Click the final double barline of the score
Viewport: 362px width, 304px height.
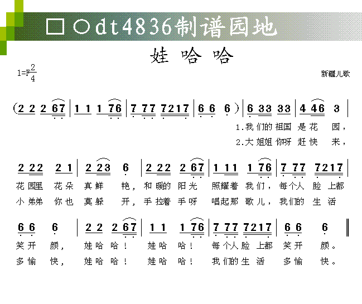348,228
